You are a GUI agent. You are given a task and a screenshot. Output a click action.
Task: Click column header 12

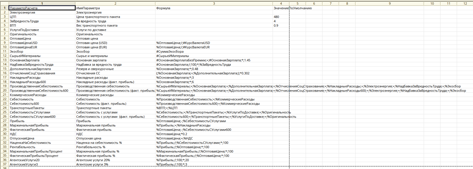[x=465, y=3]
